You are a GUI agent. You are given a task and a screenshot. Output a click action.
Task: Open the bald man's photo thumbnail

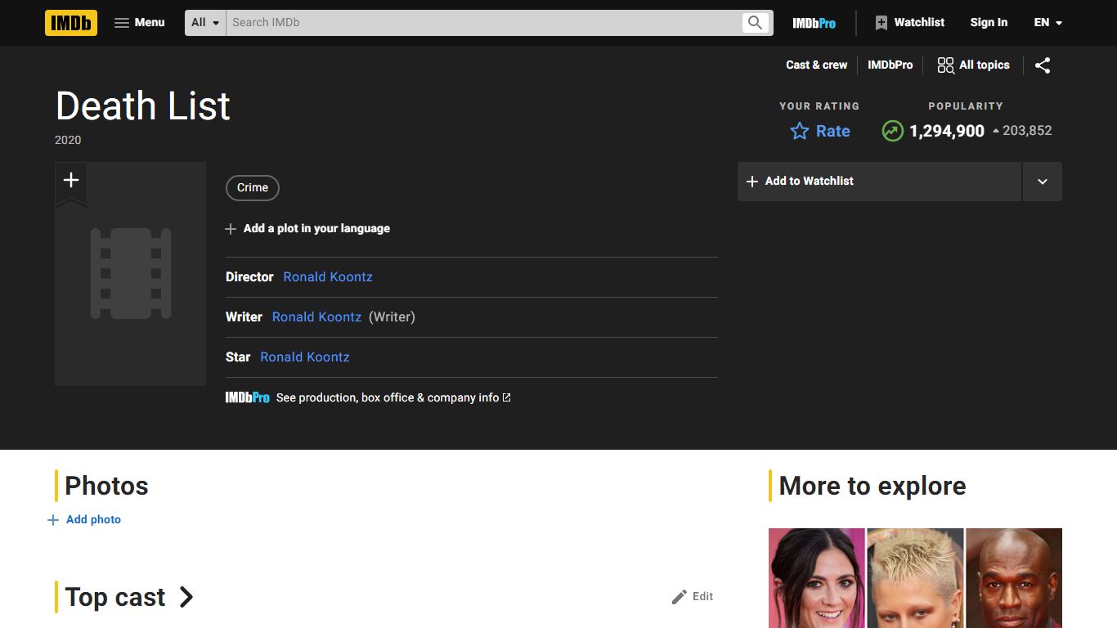coord(1014,578)
